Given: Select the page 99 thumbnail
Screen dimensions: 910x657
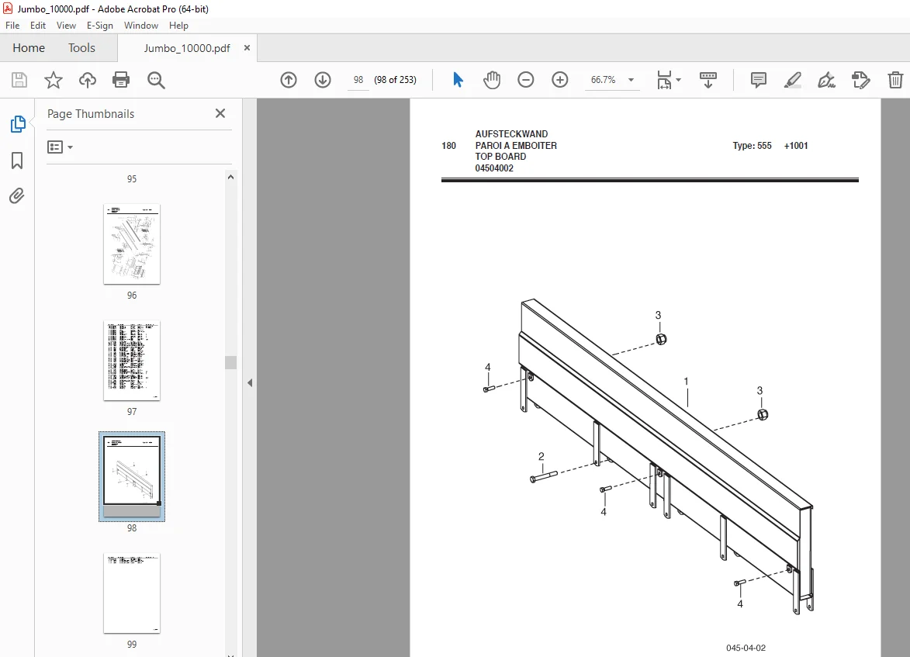Looking at the screenshot, I should pos(132,593).
